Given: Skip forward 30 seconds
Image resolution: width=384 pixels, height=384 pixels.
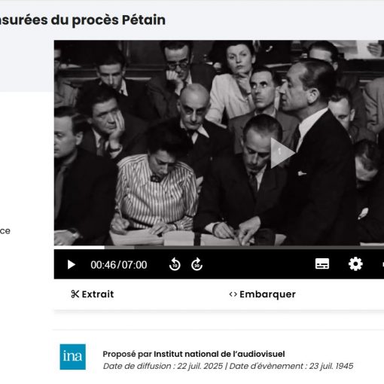Looking at the screenshot, I should point(197,264).
